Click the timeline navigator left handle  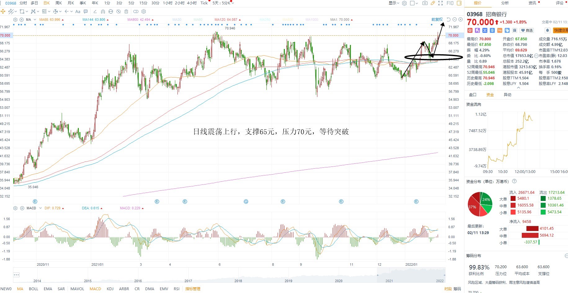(x=378, y=275)
